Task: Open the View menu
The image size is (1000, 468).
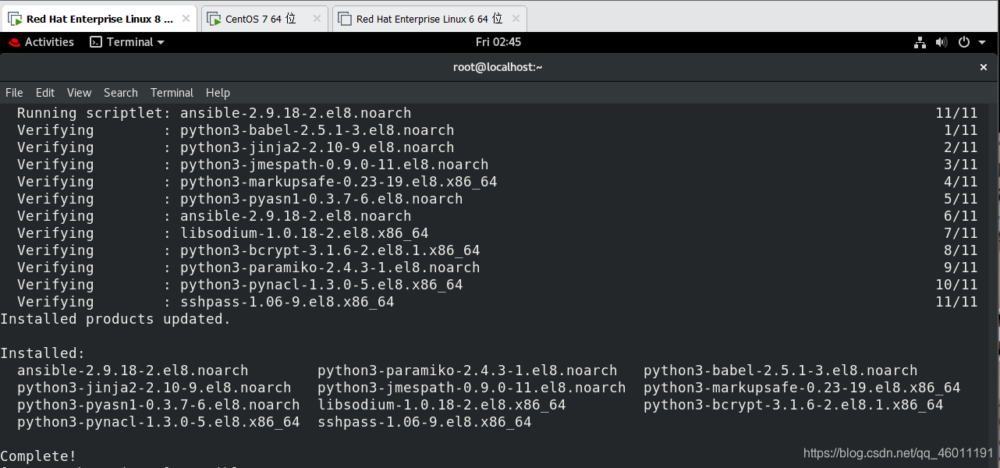Action: click(x=79, y=92)
